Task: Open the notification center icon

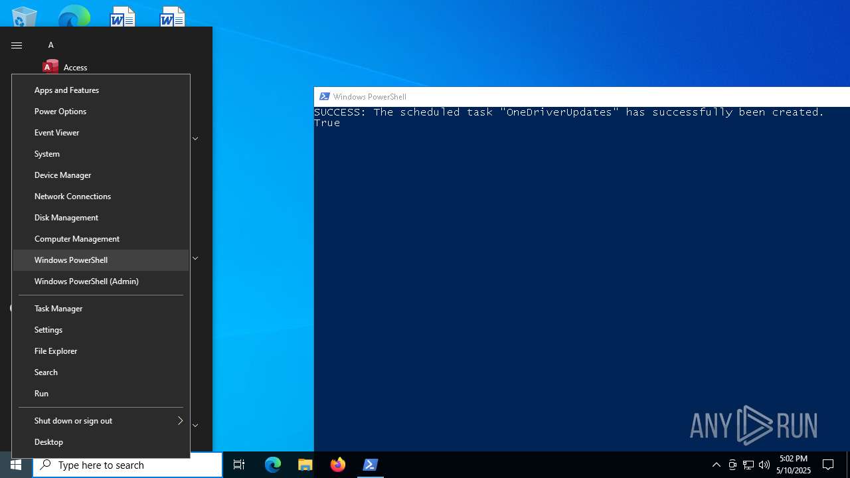Action: click(828, 465)
